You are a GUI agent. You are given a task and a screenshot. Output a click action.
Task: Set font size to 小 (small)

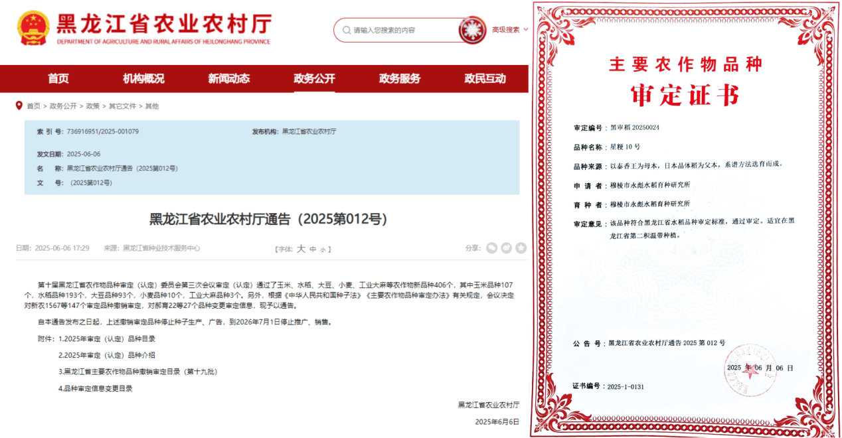click(x=323, y=250)
